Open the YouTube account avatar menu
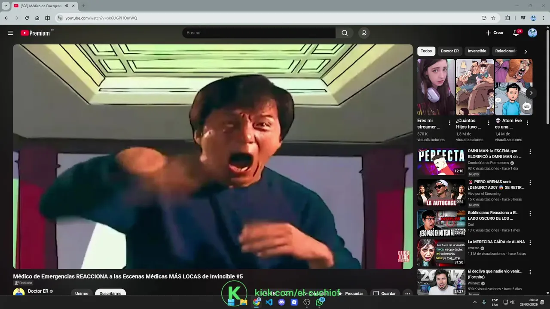Image resolution: width=550 pixels, height=309 pixels. (x=532, y=33)
